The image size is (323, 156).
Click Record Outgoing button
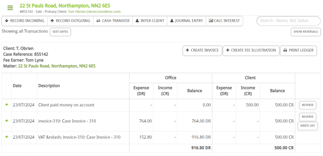click(70, 21)
